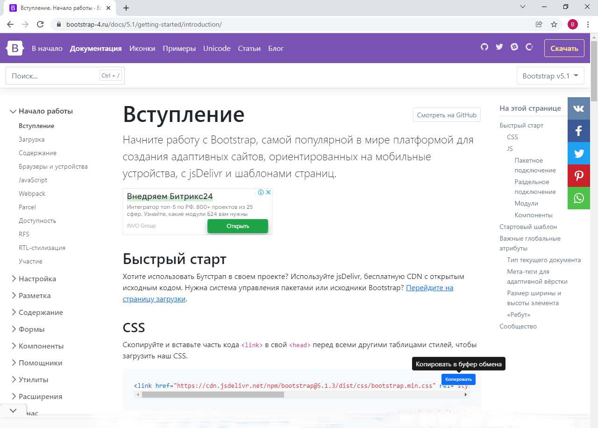The width and height of the screenshot is (598, 428).
Task: Focus the Поиск search field
Action: tap(54, 76)
